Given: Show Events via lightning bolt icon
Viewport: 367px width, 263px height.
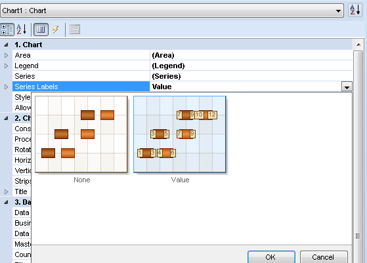Looking at the screenshot, I should [x=55, y=30].
